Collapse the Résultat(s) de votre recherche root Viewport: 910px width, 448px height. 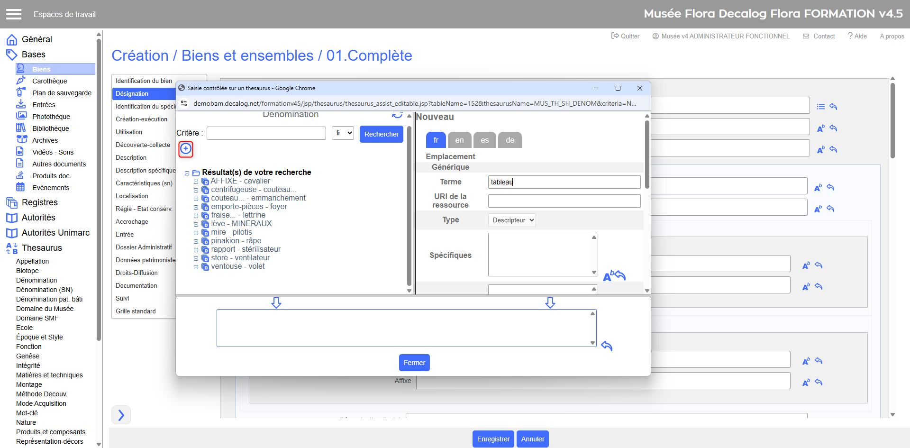point(187,173)
